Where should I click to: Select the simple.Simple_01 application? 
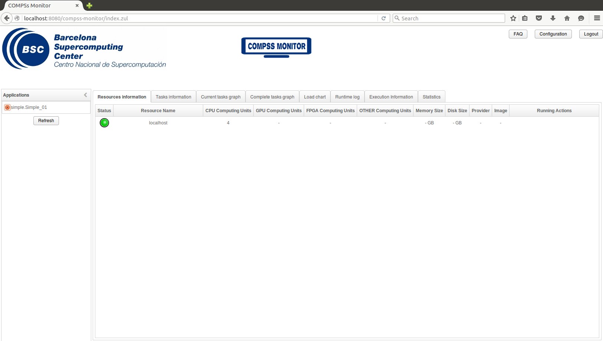46,107
